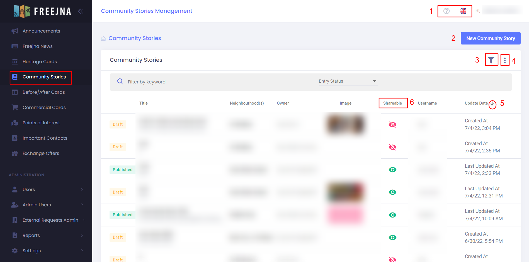Click the UK flag language icon
529x262 pixels.
coord(463,11)
